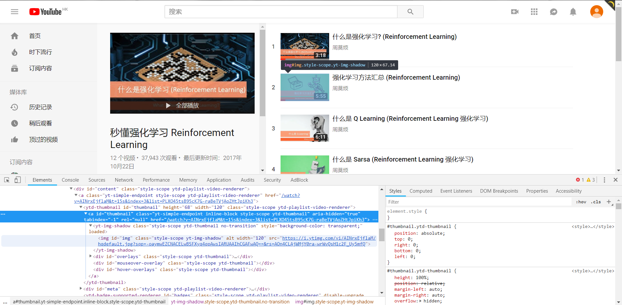Viewport: 622px width, 305px height.
Task: Click the DevTools warning count indicator
Action: [x=591, y=180]
